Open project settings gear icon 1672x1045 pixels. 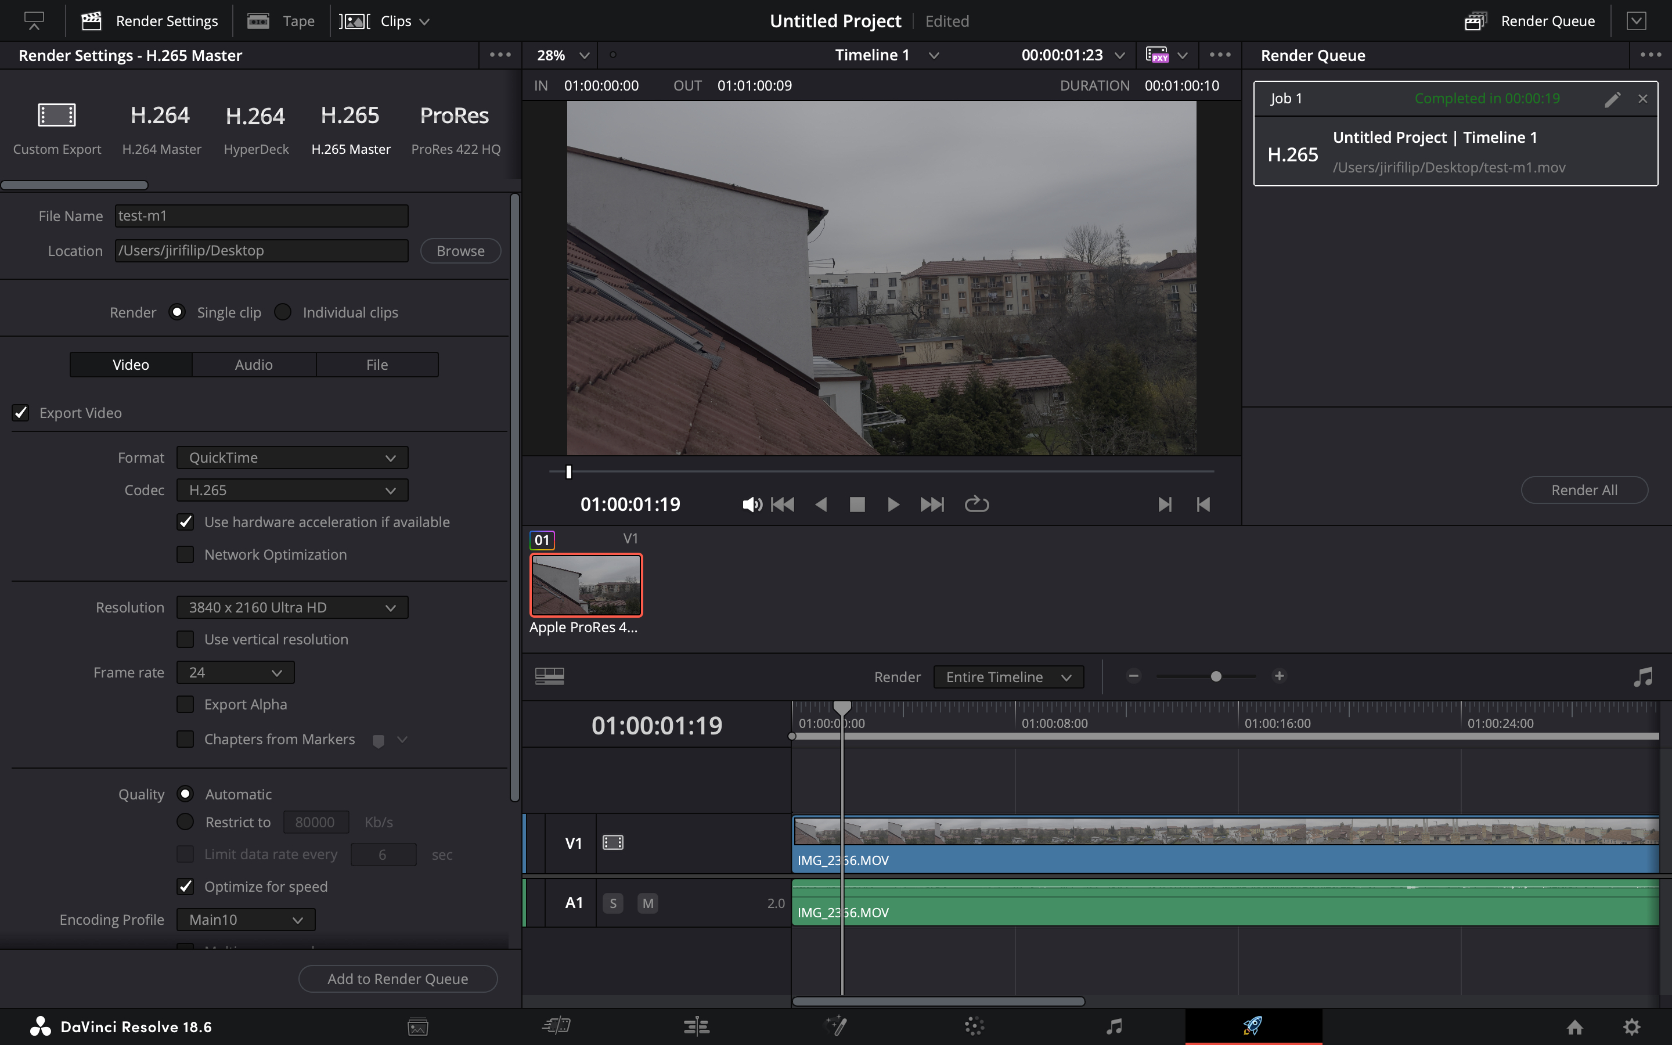pos(1631,1026)
